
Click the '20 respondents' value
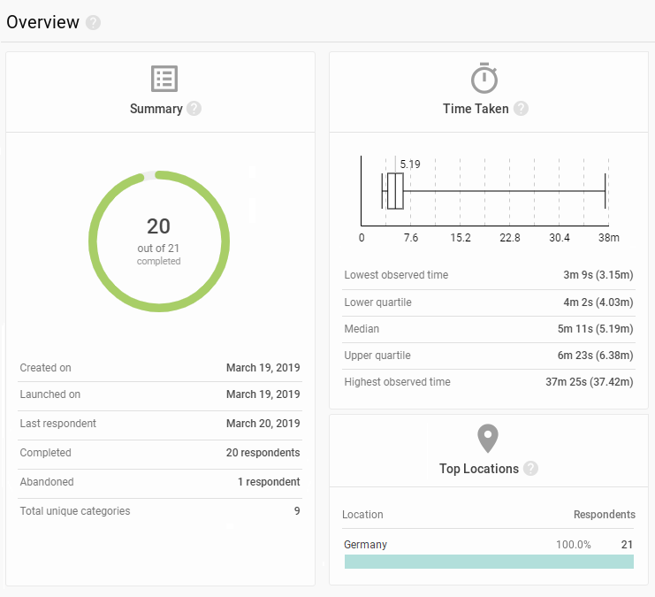(263, 453)
